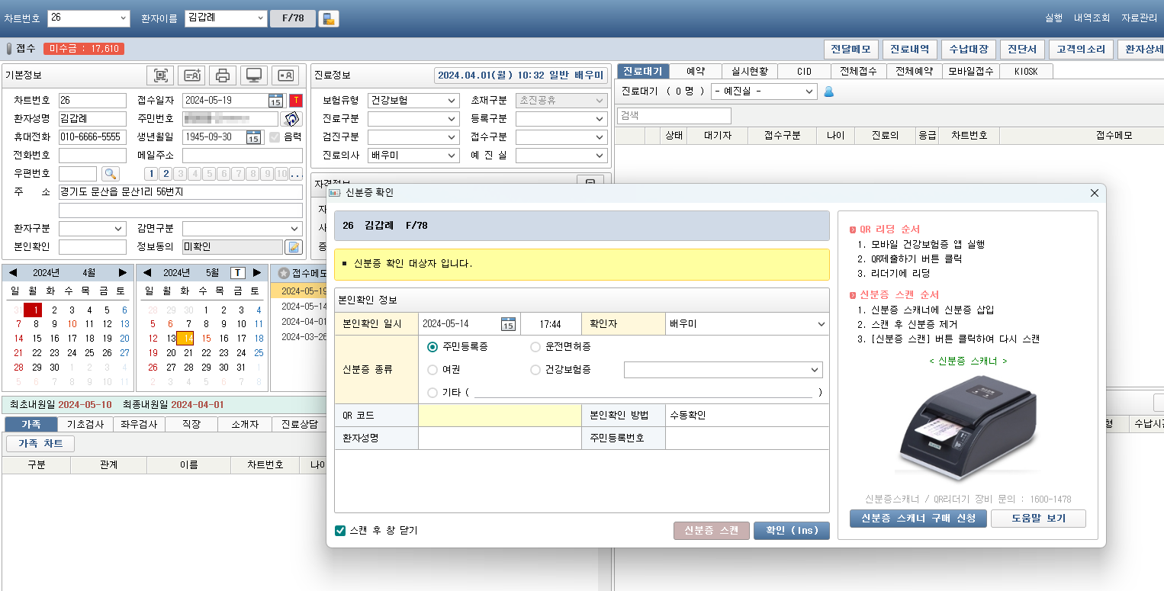Select the 여권 ID type option
Viewport: 1164px width, 591px height.
coord(432,370)
